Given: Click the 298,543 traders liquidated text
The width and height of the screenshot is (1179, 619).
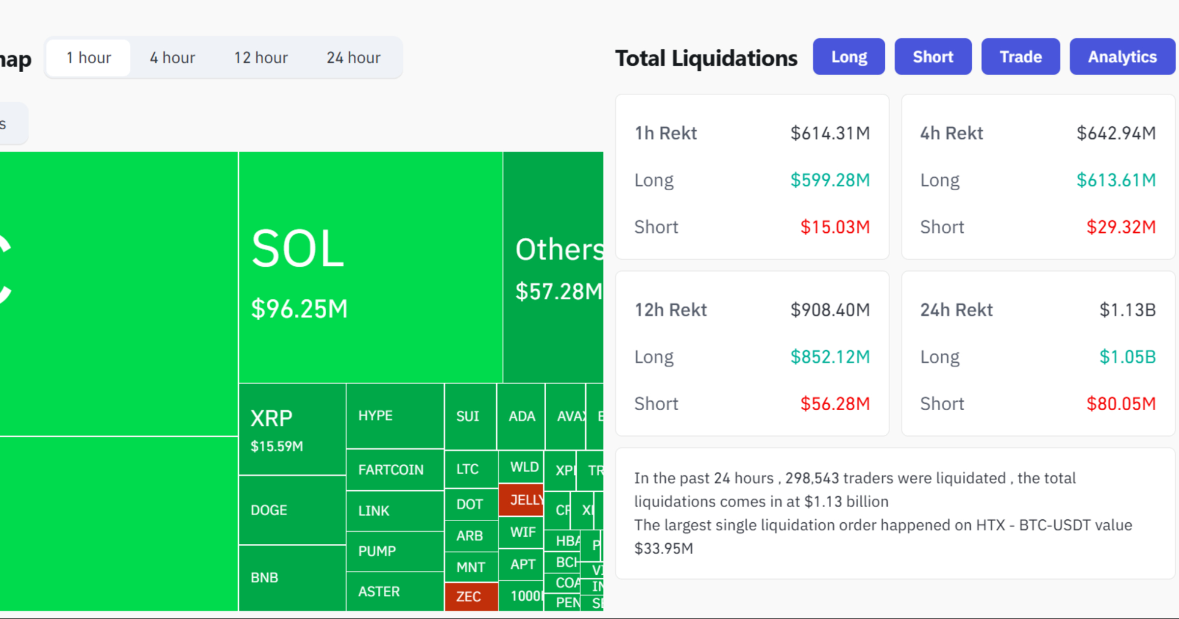Looking at the screenshot, I should (x=896, y=478).
